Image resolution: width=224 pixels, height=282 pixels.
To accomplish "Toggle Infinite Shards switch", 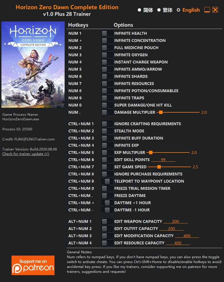I will tap(107, 77).
